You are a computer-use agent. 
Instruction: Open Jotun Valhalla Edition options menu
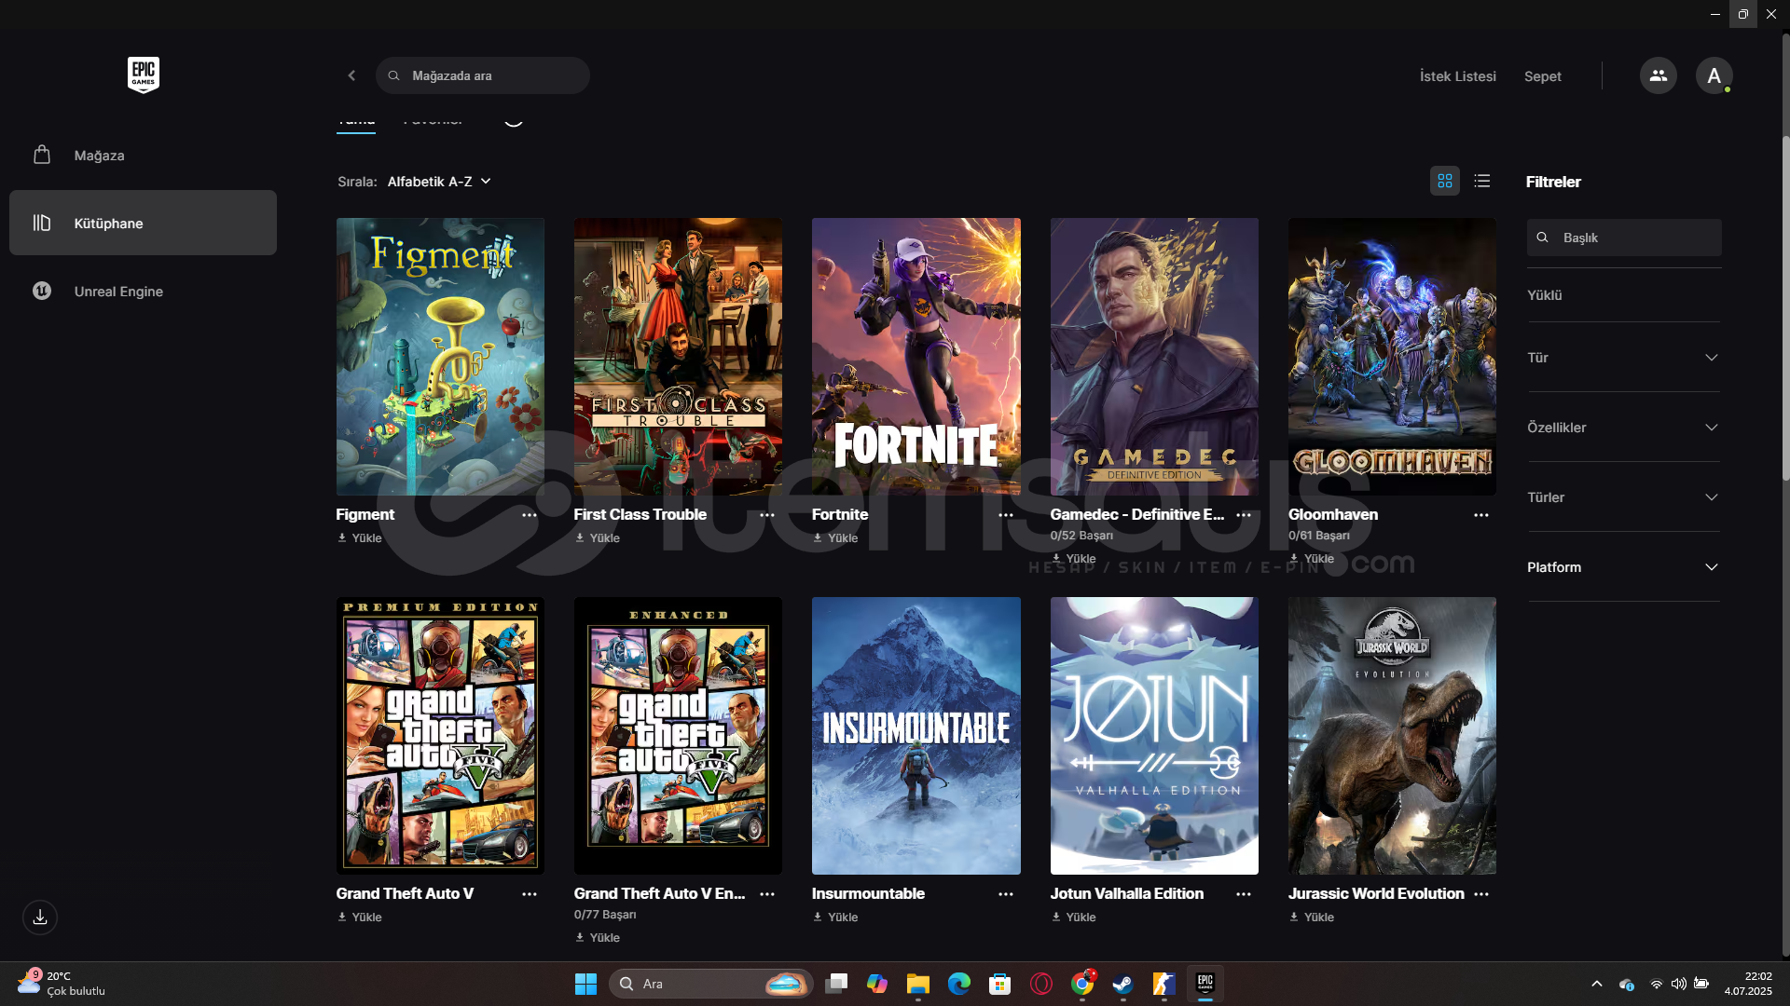pos(1244,894)
